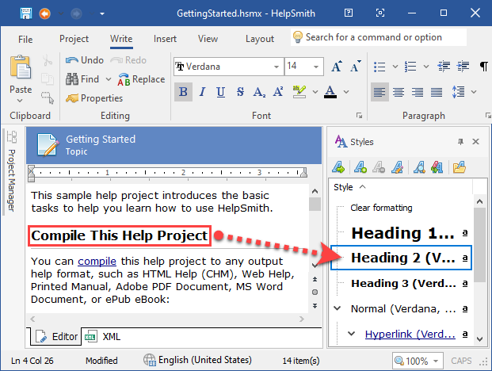Click the numbered list icon
The height and width of the screenshot is (371, 492).
(x=410, y=67)
